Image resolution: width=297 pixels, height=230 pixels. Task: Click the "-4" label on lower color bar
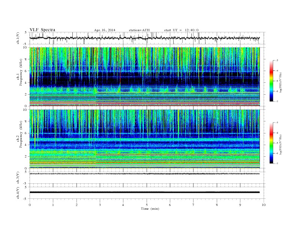277,133
